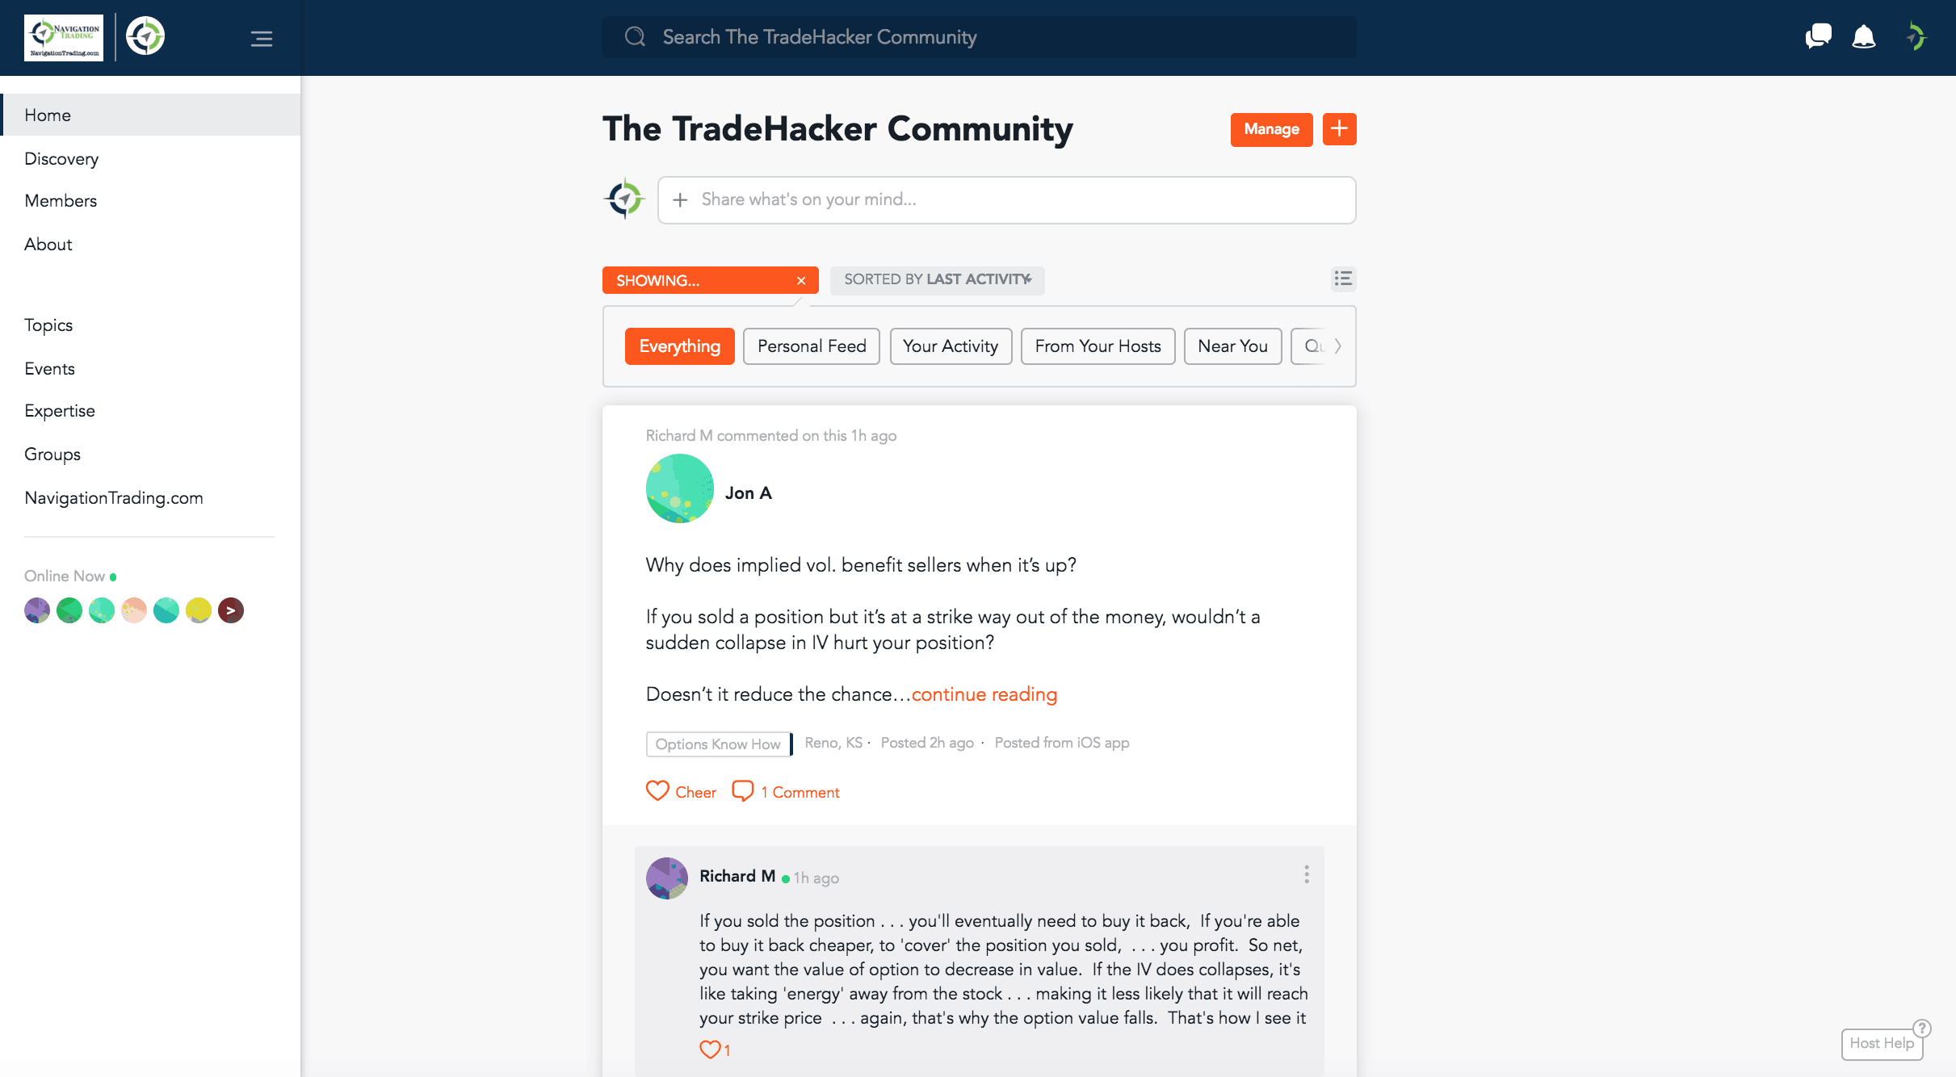
Task: Select the 'Your Activity' tab
Action: [951, 346]
